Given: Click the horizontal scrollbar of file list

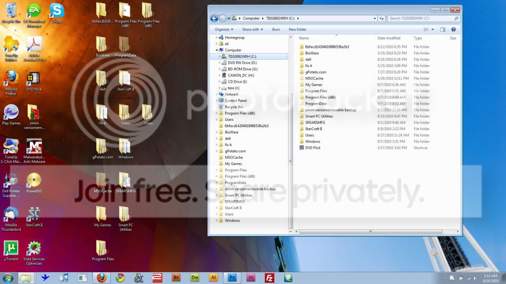Looking at the screenshot, I should point(371,231).
